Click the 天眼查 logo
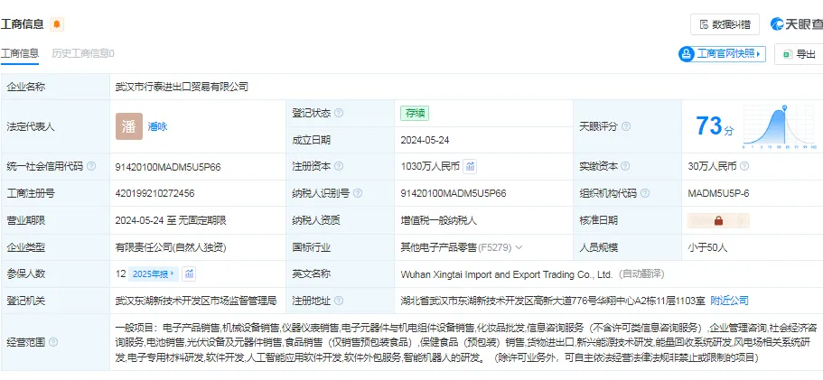The width and height of the screenshot is (823, 380). click(x=796, y=24)
